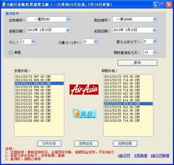Image resolution: width=174 pixels, height=165 pixels.
Task: Minimize the window via title bar button
Action: click(x=156, y=5)
